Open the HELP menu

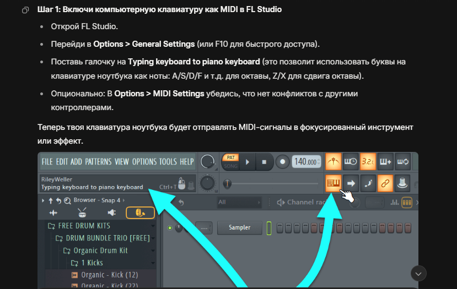(x=186, y=161)
